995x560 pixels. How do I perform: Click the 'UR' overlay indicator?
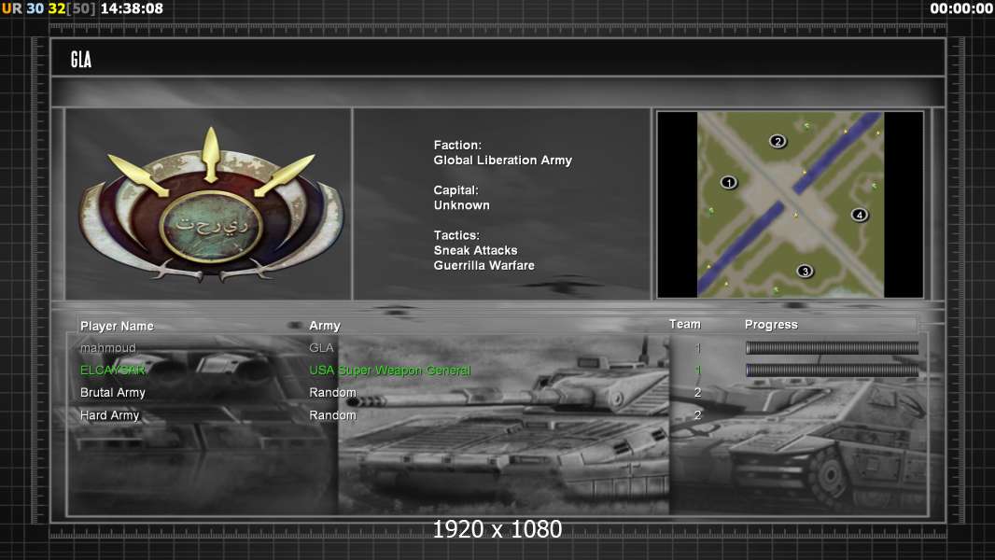pyautogui.click(x=11, y=8)
